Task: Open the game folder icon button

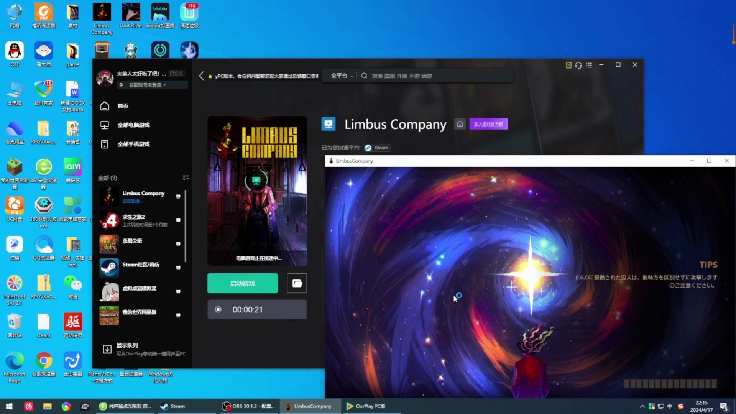Action: 297,283
